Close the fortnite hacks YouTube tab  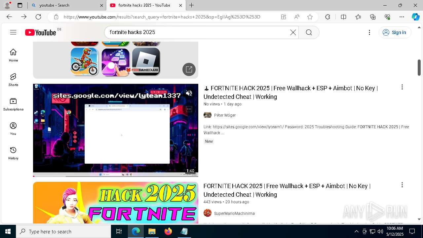(x=180, y=5)
